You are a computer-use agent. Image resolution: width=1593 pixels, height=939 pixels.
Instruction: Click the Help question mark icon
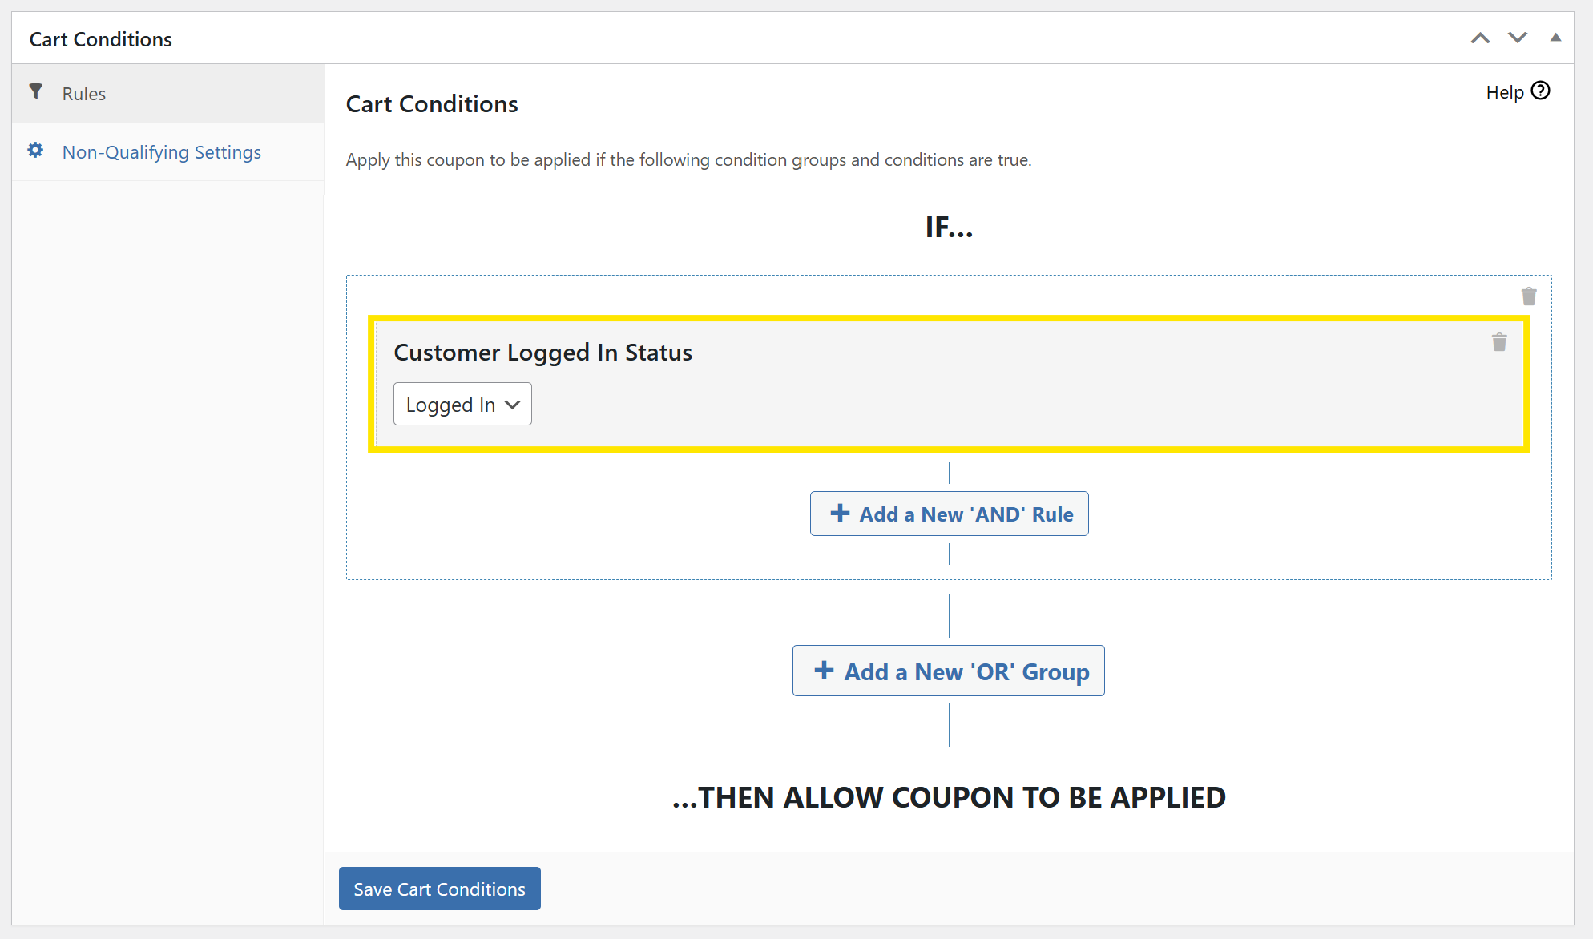tap(1540, 91)
